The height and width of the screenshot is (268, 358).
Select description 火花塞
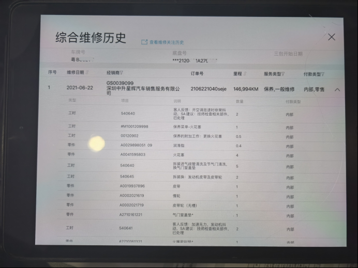(x=178, y=155)
